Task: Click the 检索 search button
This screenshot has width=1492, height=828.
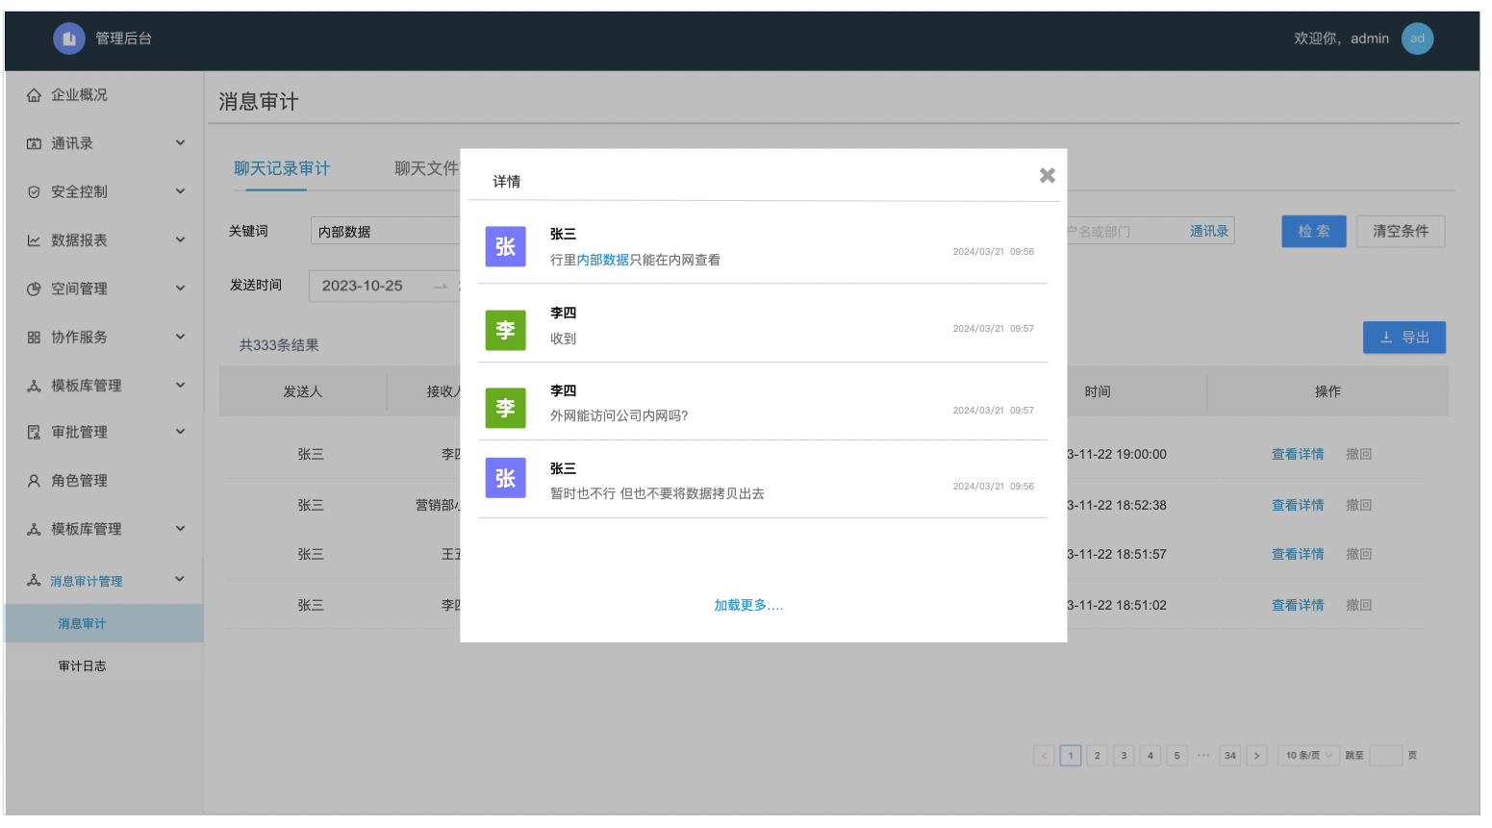Action: 1314,232
